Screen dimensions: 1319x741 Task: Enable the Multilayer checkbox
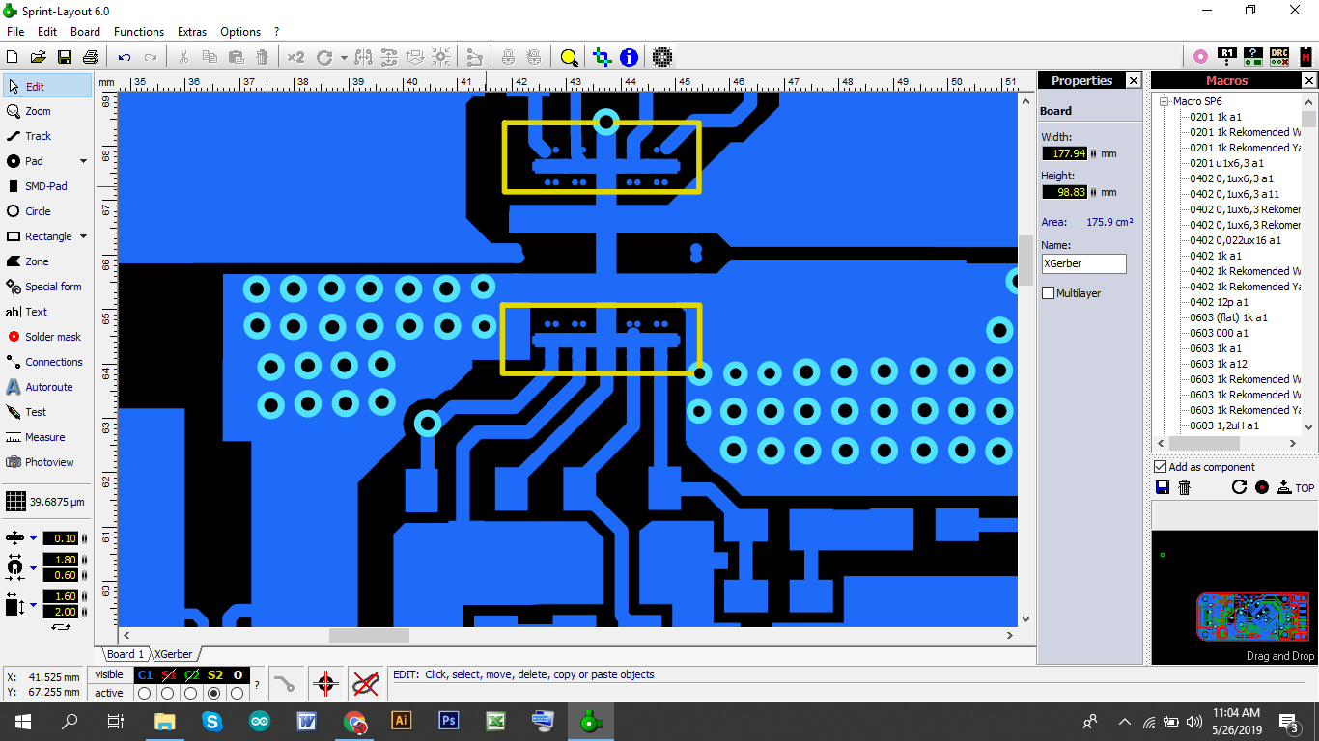coord(1049,293)
